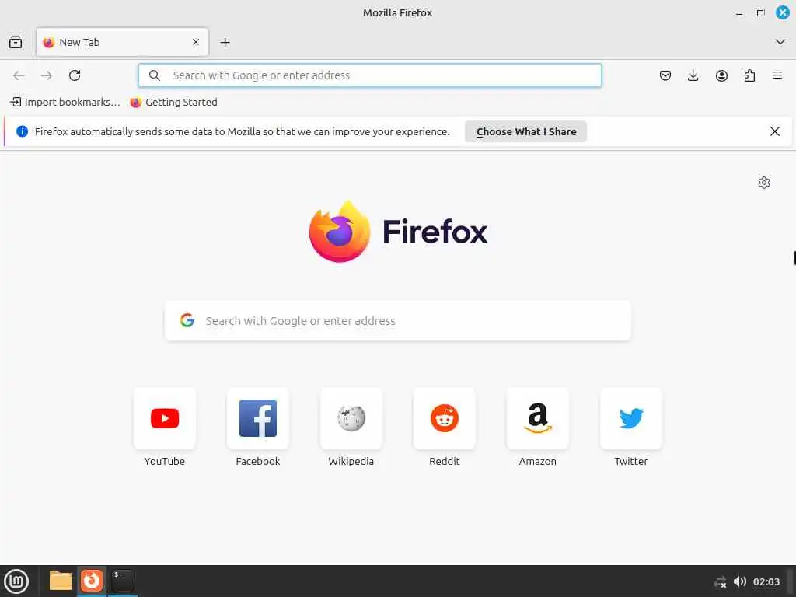Open the Save to Pocket icon
This screenshot has width=796, height=597.
click(665, 75)
